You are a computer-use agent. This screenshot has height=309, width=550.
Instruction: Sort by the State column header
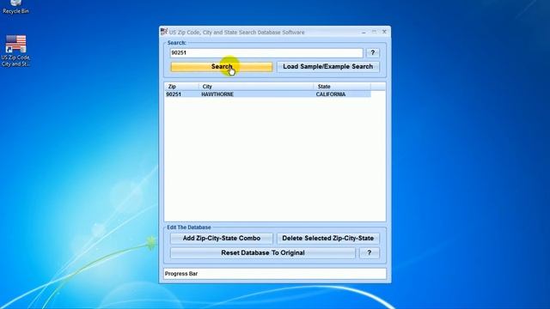pyautogui.click(x=342, y=86)
